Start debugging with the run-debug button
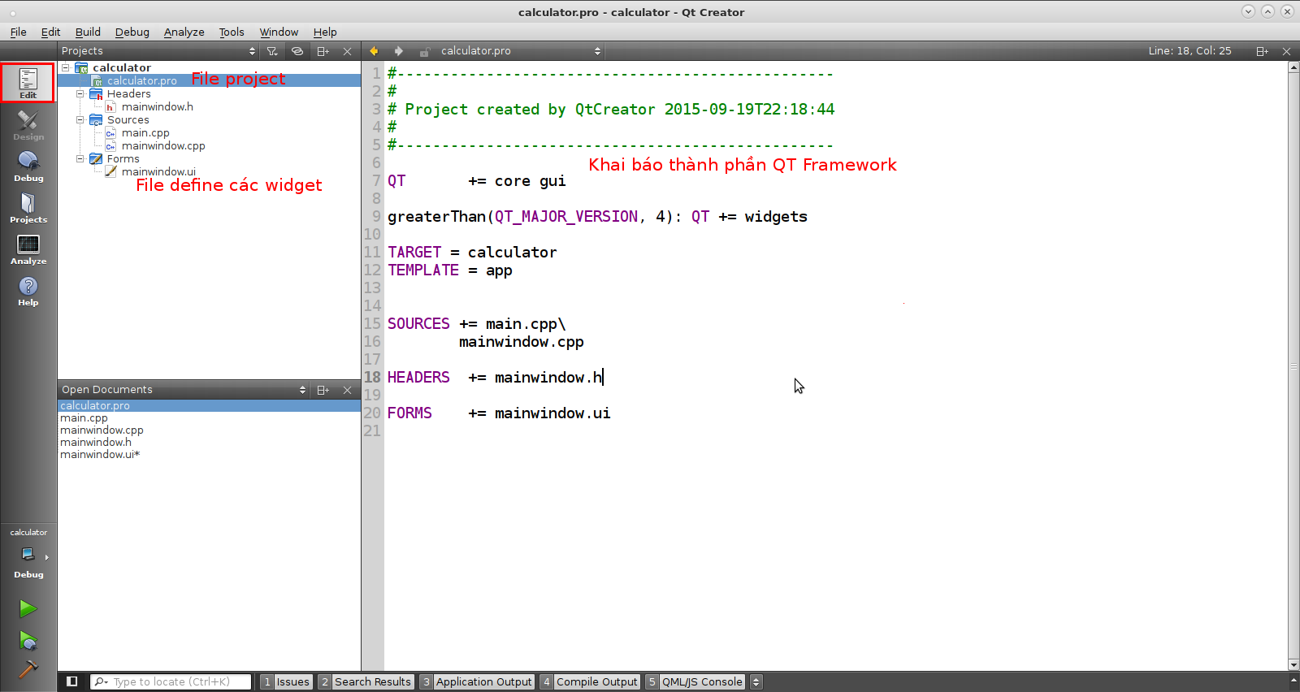1300x692 pixels. [28, 641]
